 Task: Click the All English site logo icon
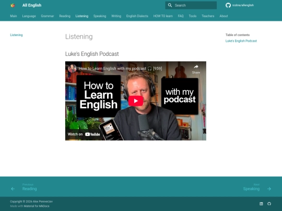(x=13, y=5)
